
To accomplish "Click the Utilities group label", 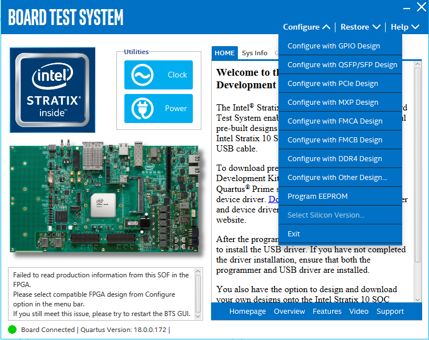I will pos(136,52).
